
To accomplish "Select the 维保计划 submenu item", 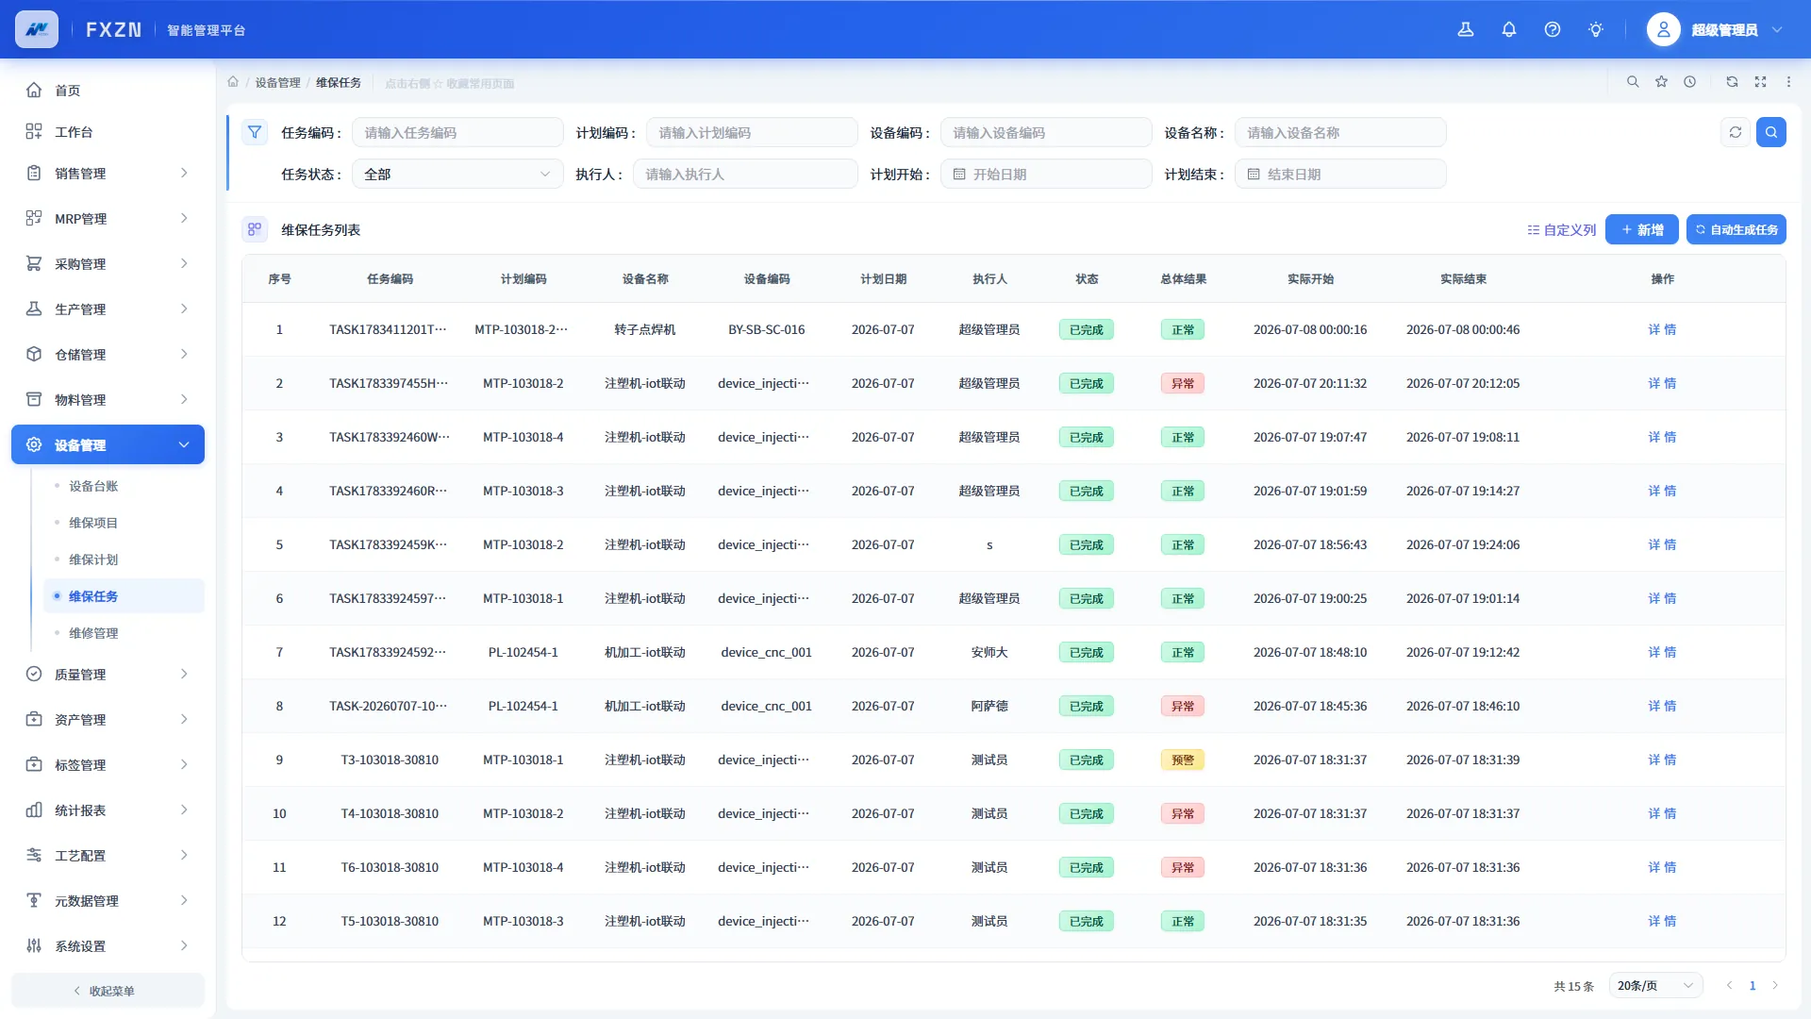I will [124, 560].
